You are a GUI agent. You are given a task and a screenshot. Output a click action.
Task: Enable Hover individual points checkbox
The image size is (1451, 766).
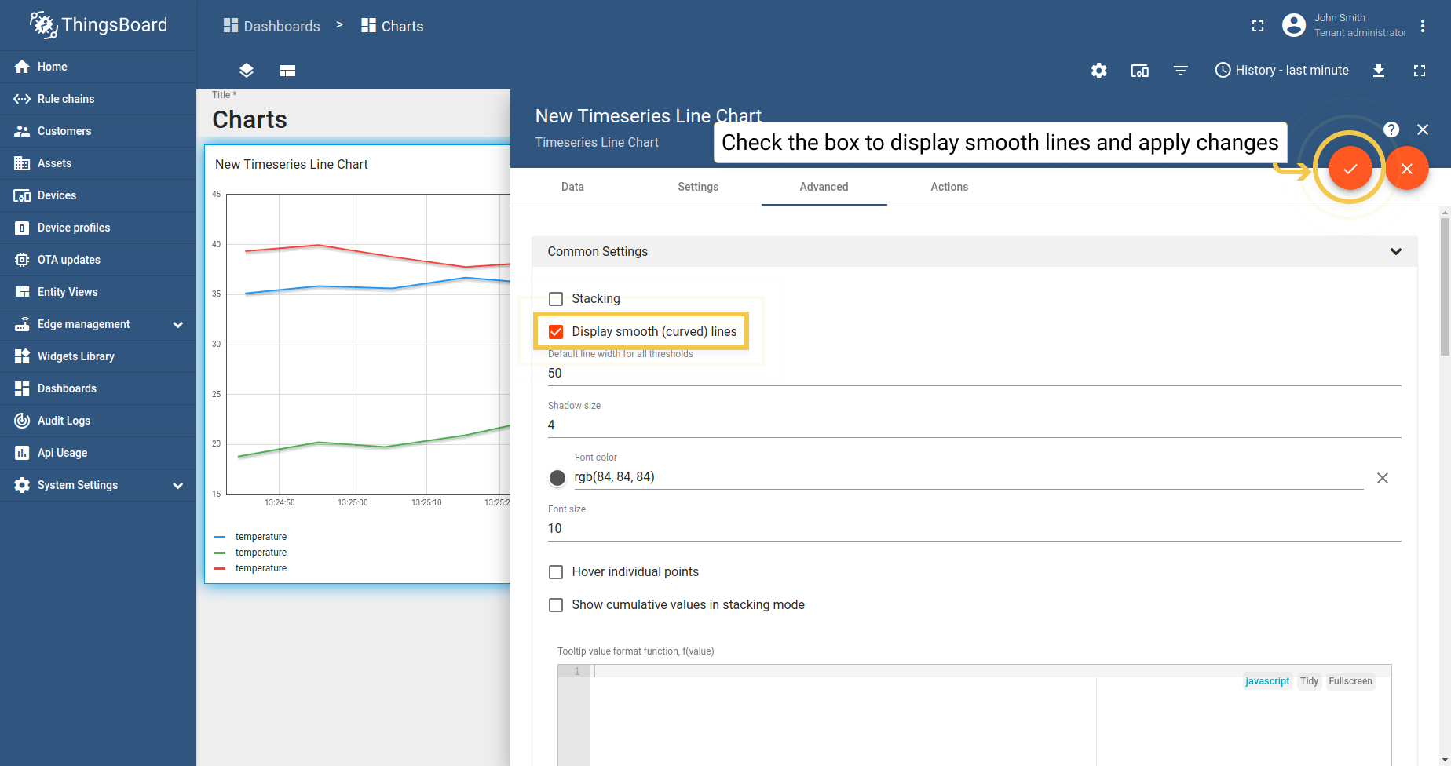point(556,572)
